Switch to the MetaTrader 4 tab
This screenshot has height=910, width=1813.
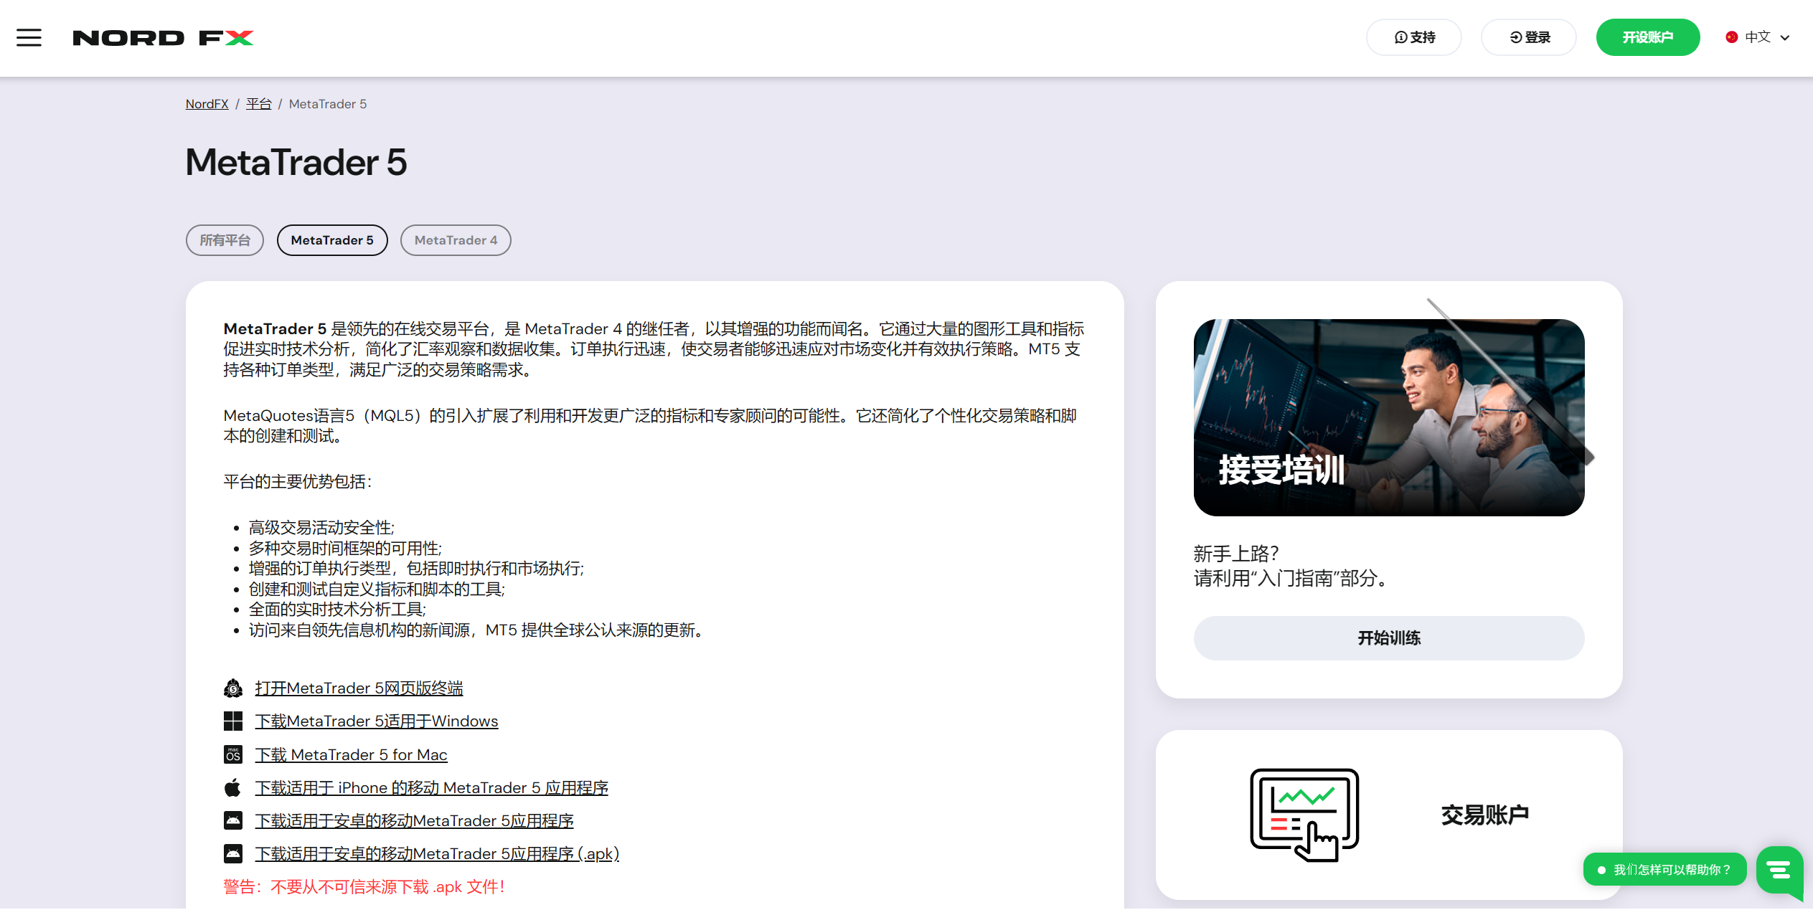point(456,240)
